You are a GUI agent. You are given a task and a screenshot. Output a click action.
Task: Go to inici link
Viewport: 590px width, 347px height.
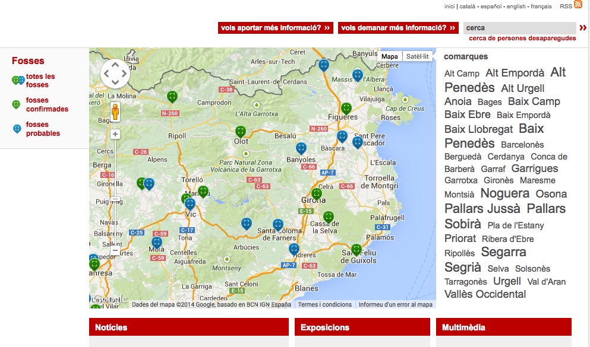pos(449,7)
